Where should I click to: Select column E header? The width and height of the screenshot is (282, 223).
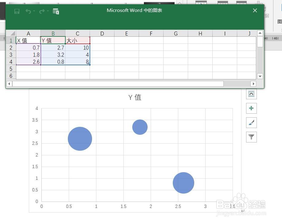point(127,33)
